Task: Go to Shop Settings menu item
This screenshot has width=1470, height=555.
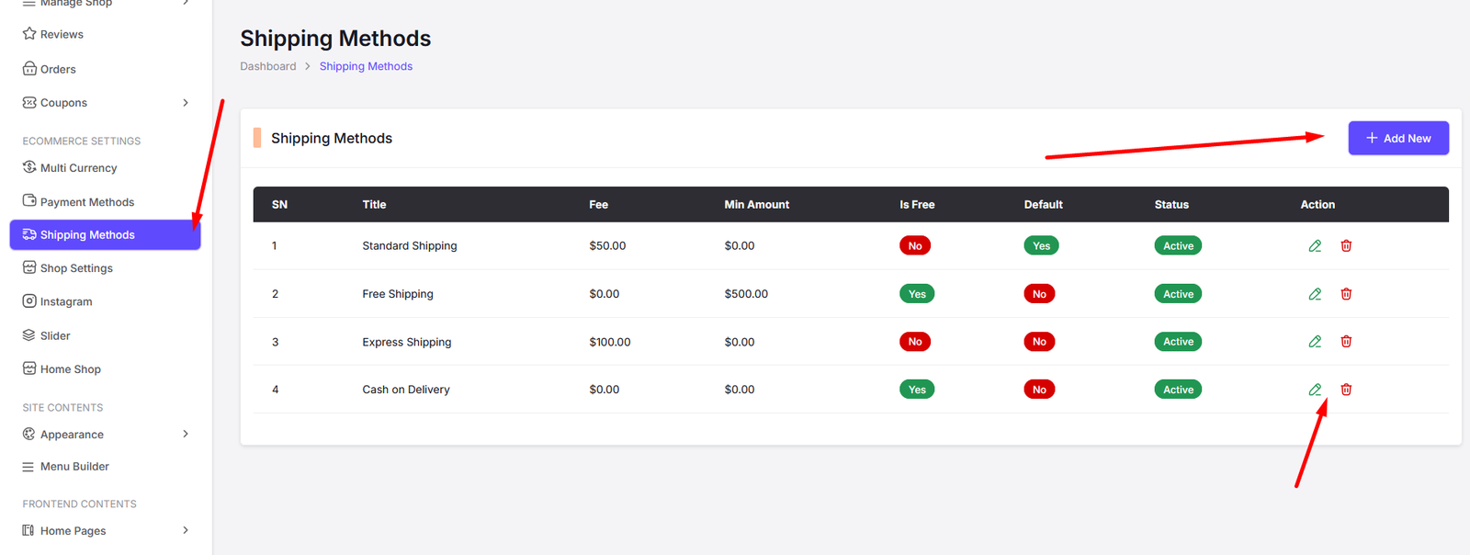Action: [76, 268]
